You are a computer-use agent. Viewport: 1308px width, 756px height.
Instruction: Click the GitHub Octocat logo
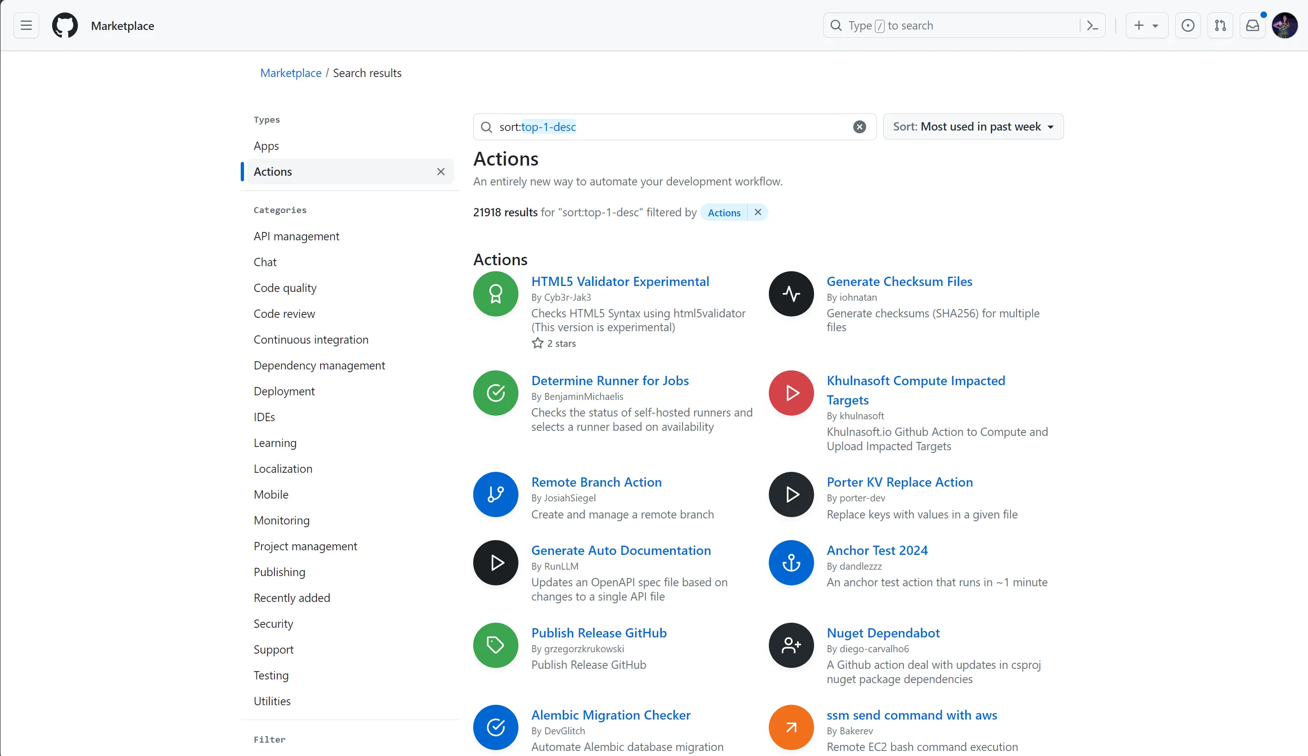coord(65,25)
